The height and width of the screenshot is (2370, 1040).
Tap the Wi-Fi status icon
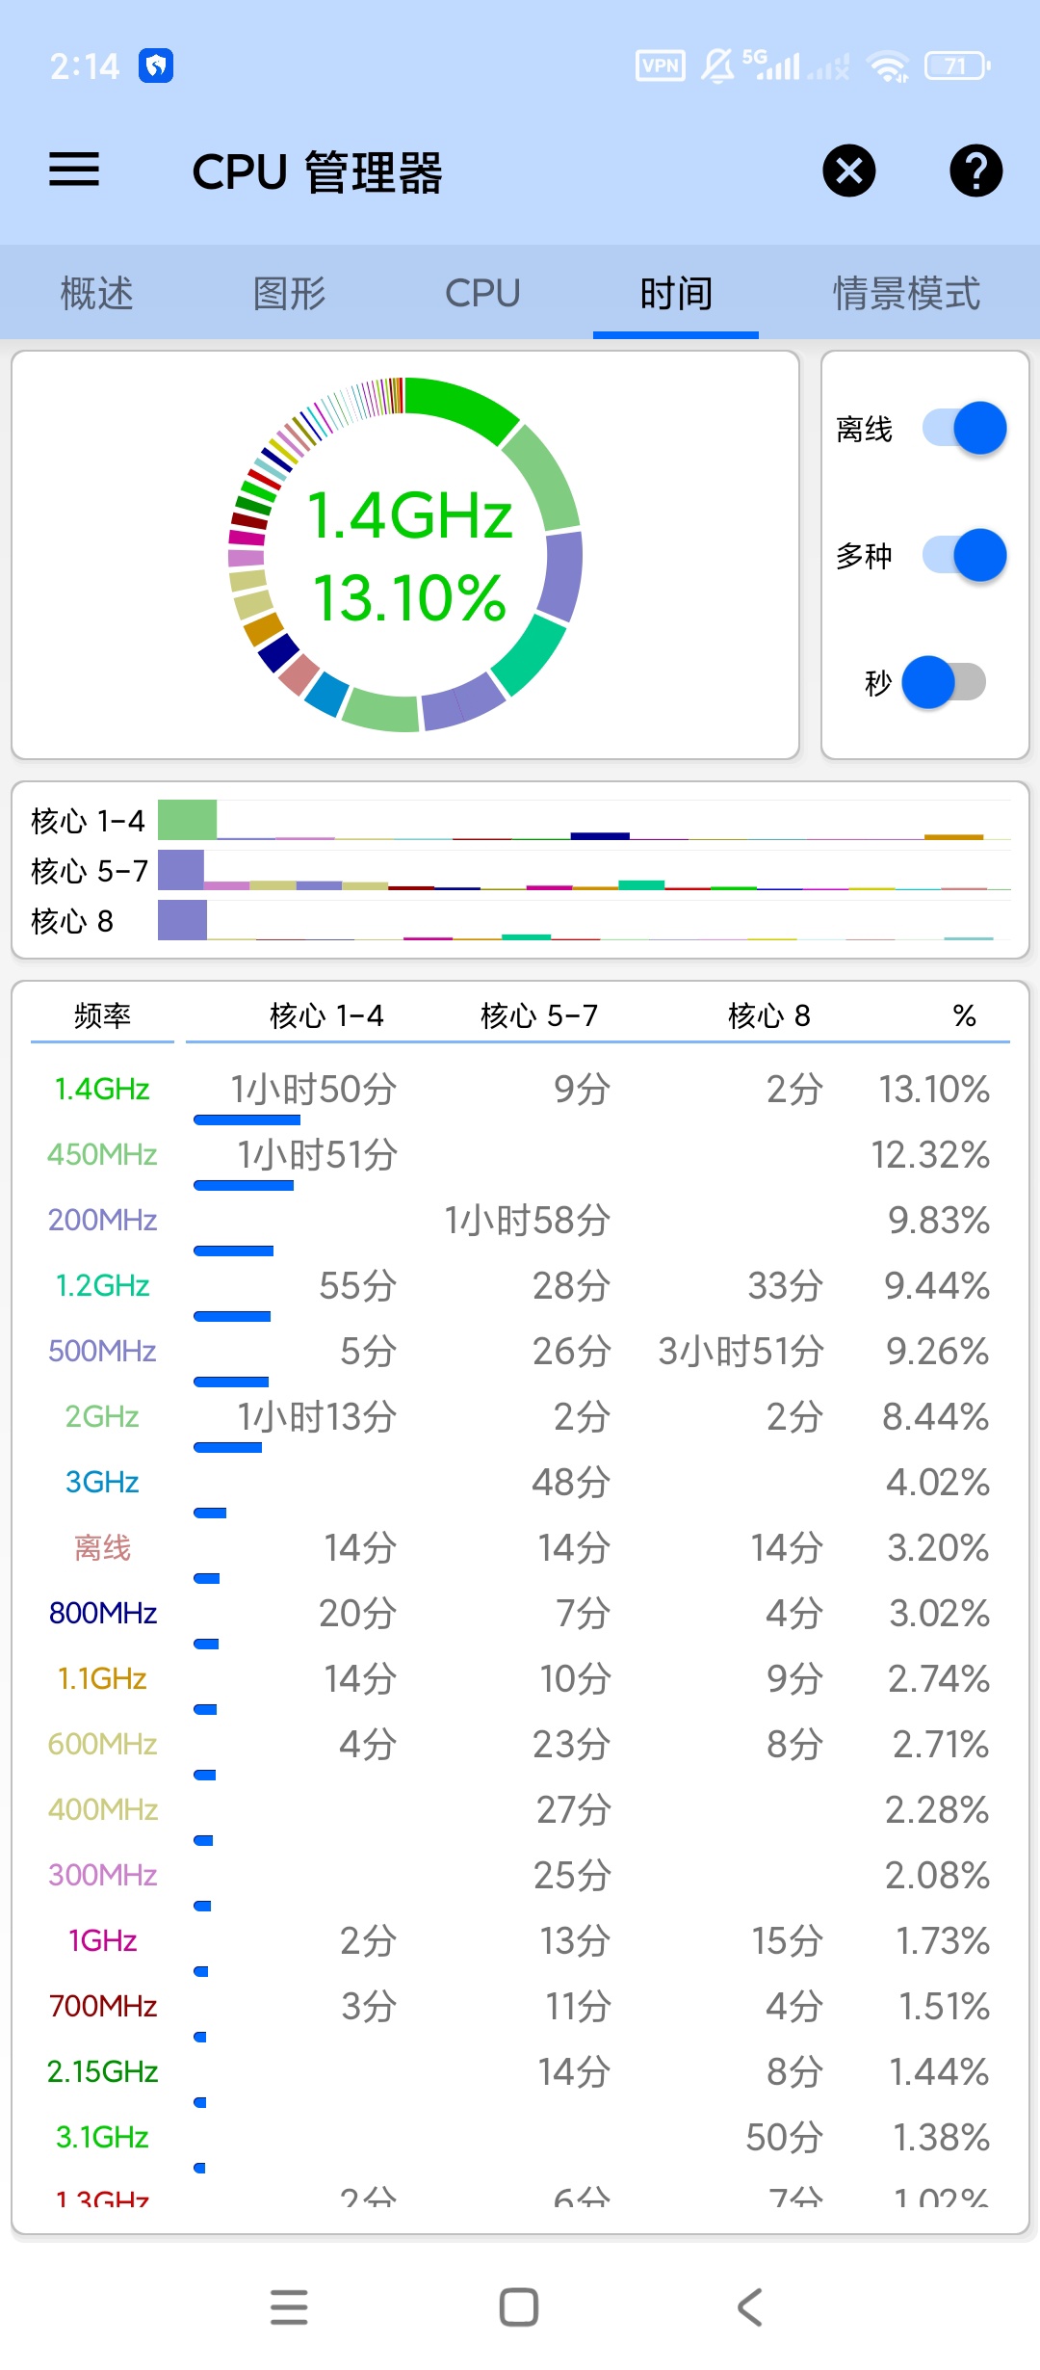pyautogui.click(x=888, y=66)
